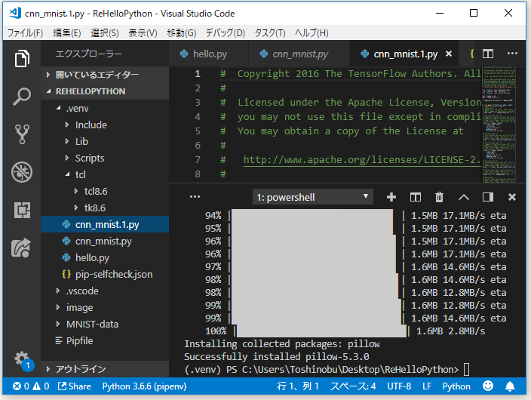The width and height of the screenshot is (531, 400).
Task: Expand the 開いているエディター section
Action: click(x=105, y=75)
